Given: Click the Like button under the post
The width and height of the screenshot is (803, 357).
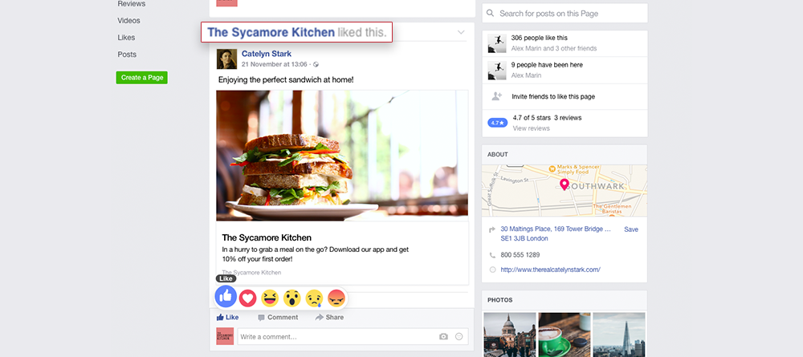Looking at the screenshot, I should coord(227,317).
